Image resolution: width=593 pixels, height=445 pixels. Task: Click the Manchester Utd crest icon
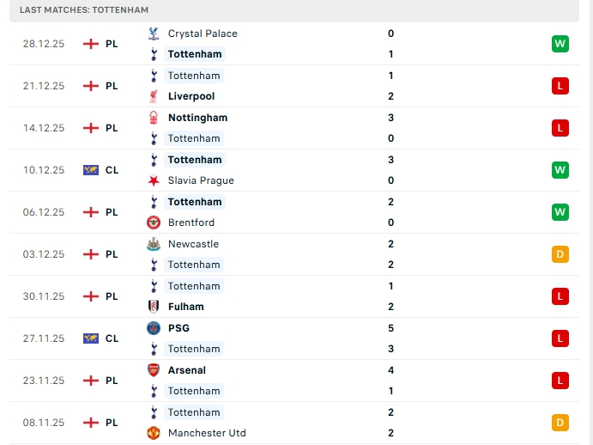tap(154, 433)
